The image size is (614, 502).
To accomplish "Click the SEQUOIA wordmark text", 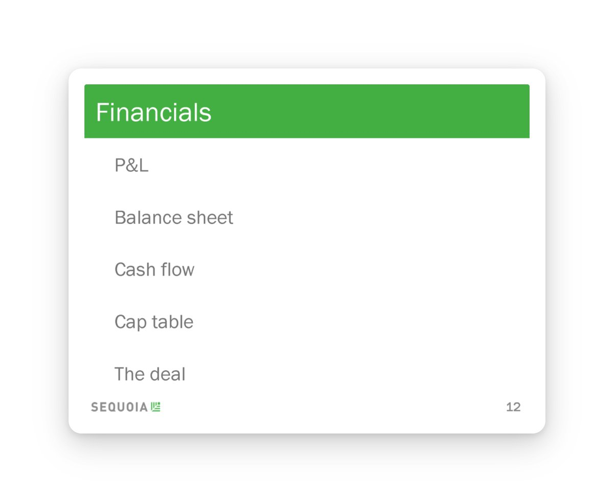I will (x=119, y=407).
